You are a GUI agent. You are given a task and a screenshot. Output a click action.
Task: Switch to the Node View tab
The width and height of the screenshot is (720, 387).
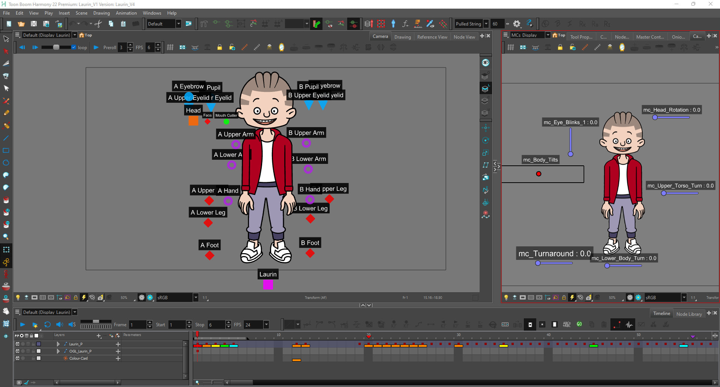tap(464, 37)
